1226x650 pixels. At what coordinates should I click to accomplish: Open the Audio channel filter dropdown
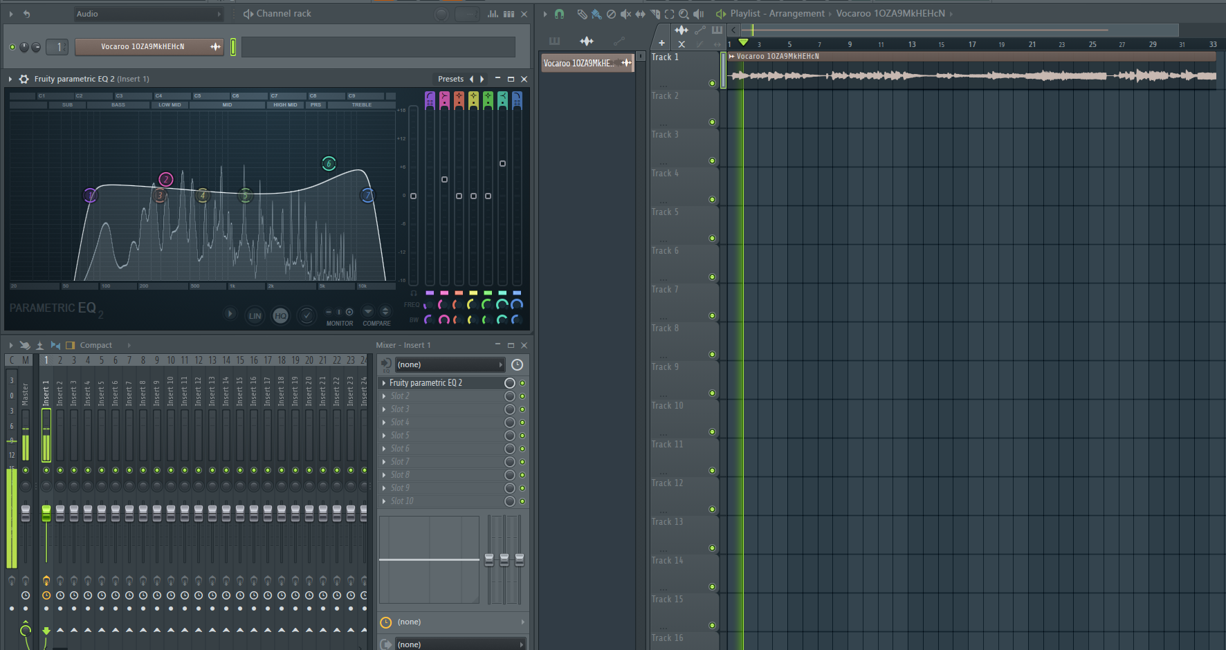148,14
